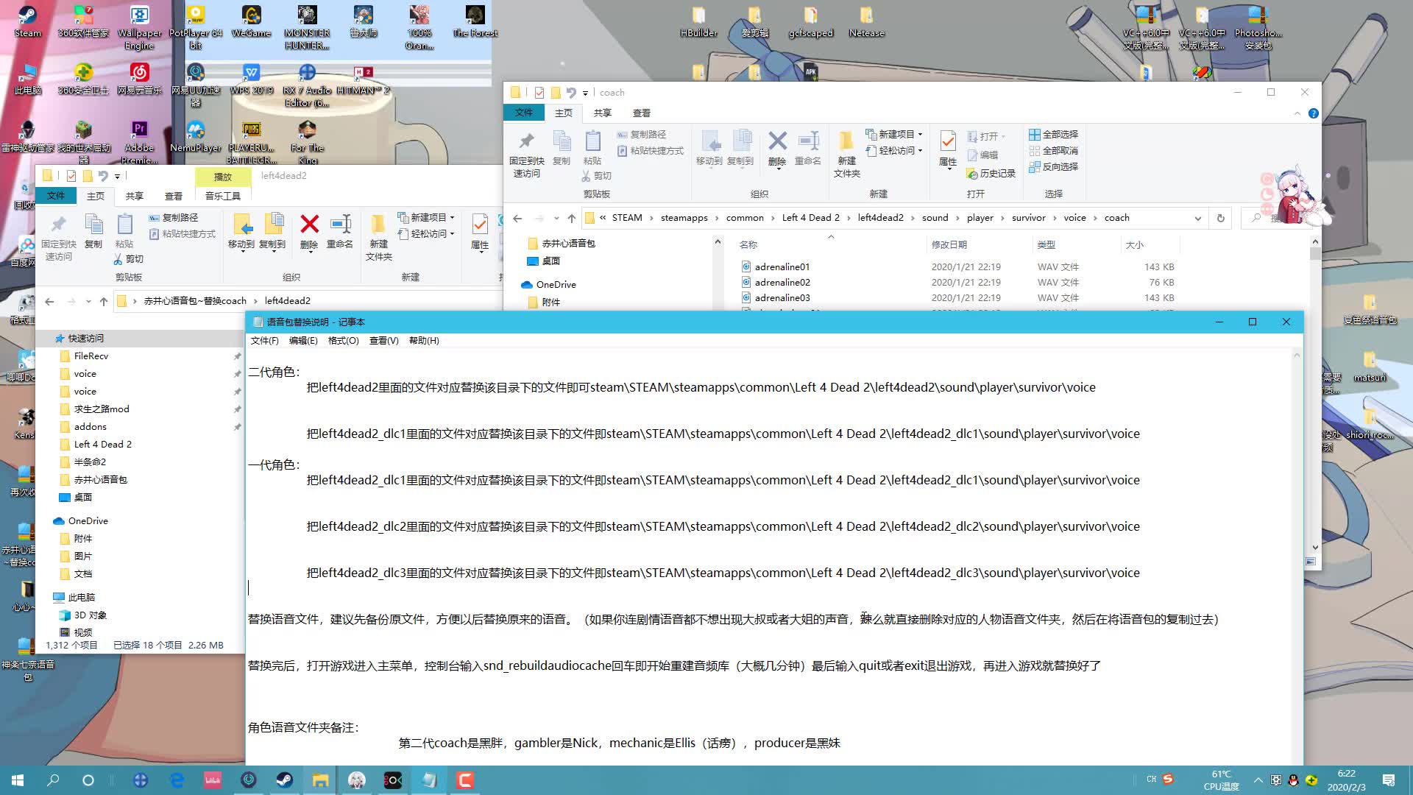
Task: Click Rename icon in coach window ribbon
Action: point(808,149)
